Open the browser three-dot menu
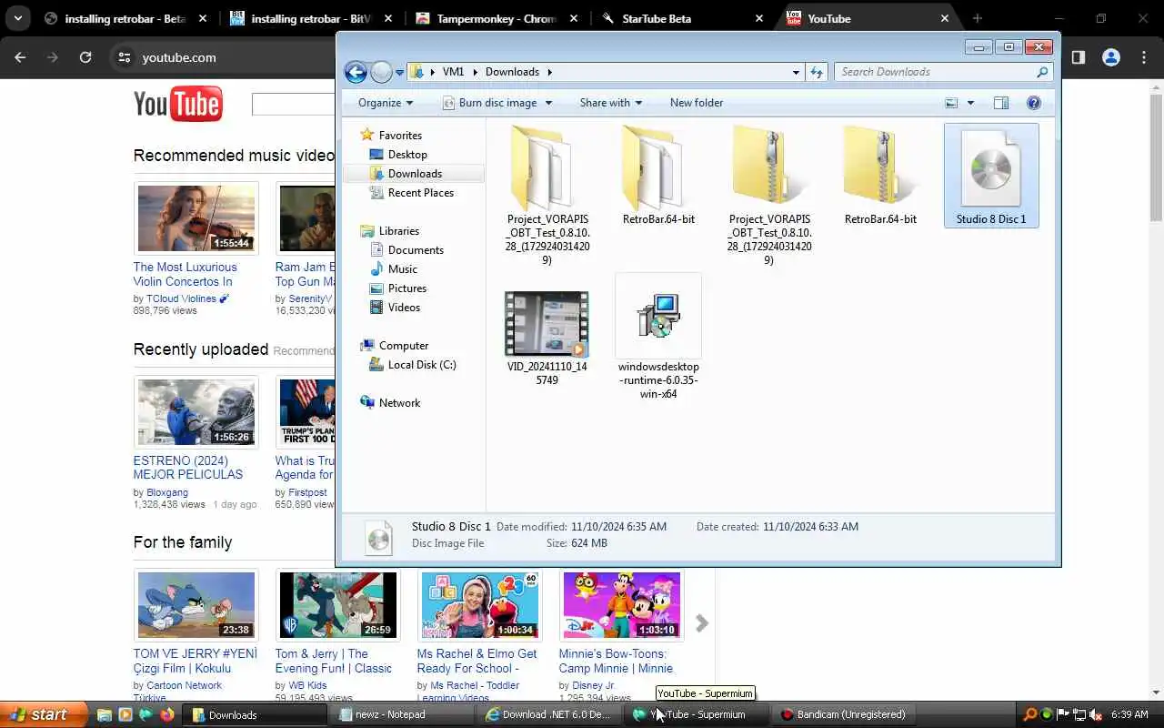This screenshot has height=728, width=1164. point(1144,57)
